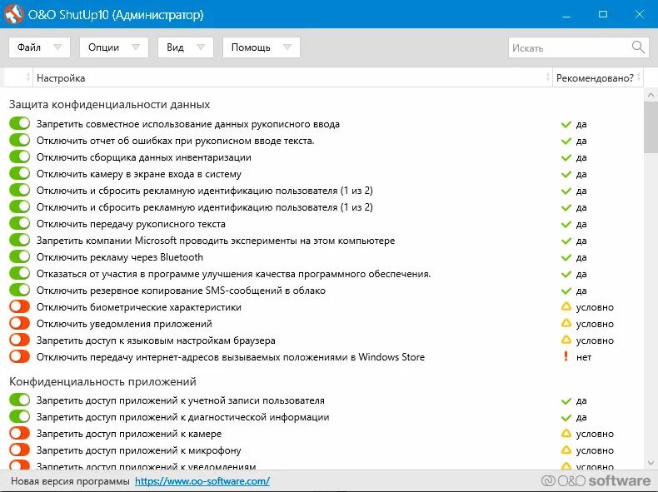Screen dimensions: 658x492
Task: Expand the Опции dropdown
Action: 114,47
